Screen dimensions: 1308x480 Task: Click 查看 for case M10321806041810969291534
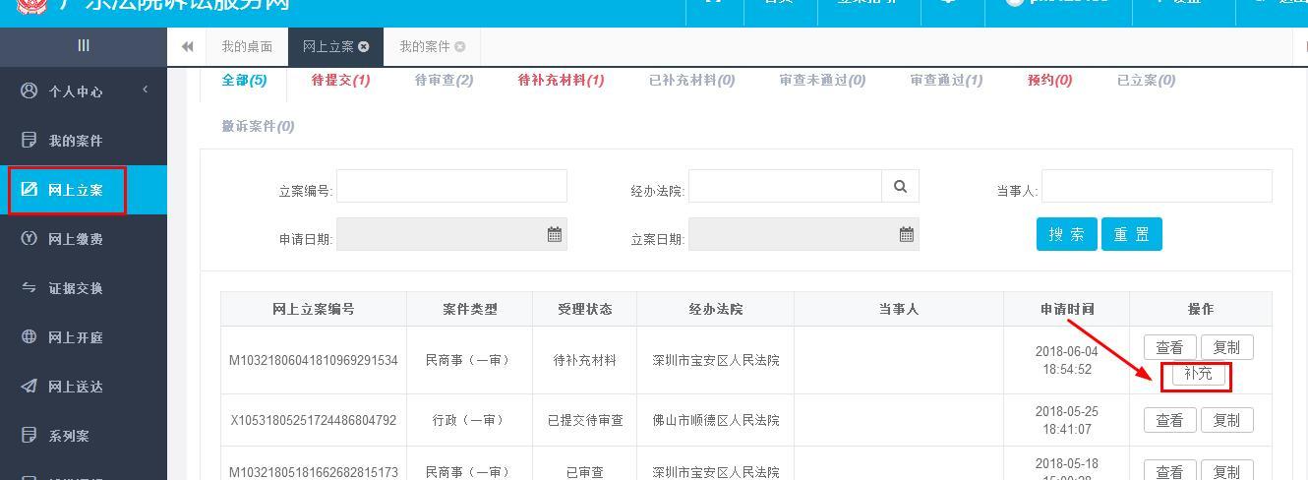[x=1169, y=347]
